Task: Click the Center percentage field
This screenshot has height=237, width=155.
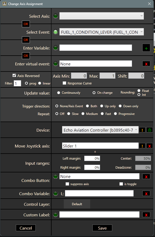Action: tap(143, 158)
